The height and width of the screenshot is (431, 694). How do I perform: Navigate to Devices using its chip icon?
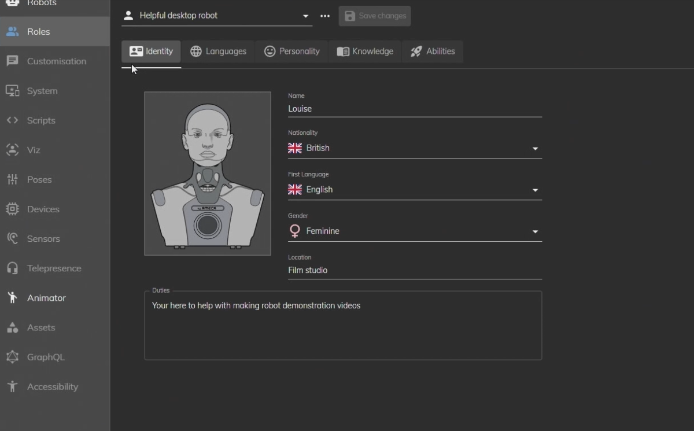pyautogui.click(x=12, y=209)
